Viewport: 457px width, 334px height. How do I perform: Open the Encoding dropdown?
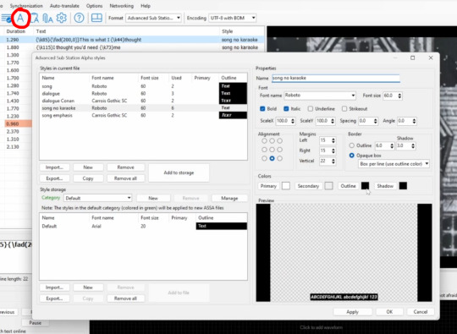(233, 18)
